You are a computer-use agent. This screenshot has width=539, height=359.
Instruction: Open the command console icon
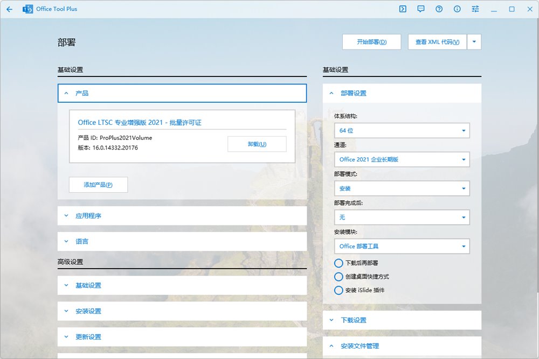[x=403, y=9]
